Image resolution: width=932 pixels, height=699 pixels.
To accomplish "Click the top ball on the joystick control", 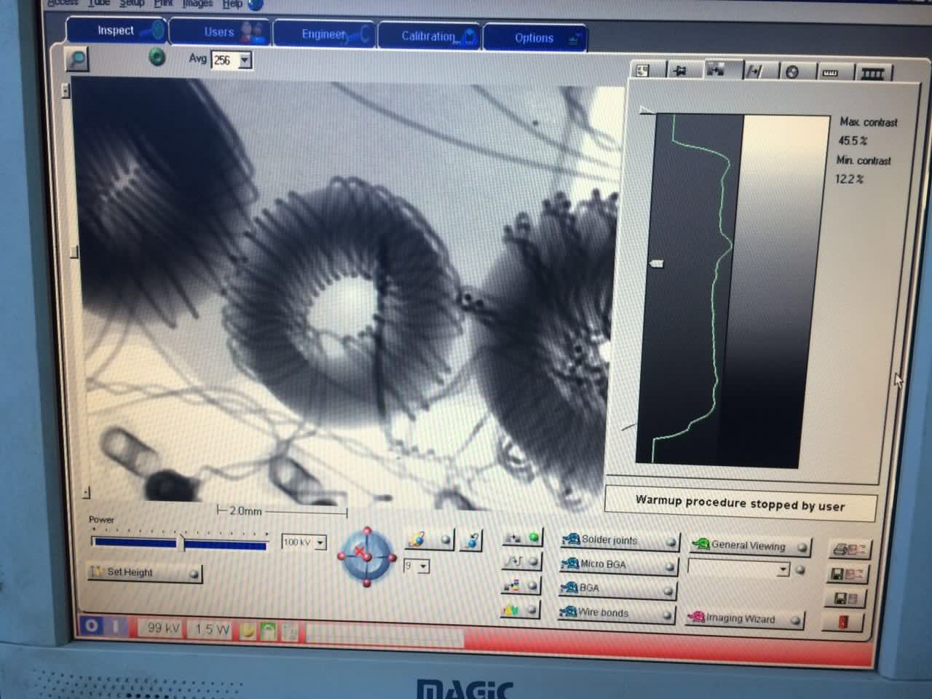I will [367, 532].
